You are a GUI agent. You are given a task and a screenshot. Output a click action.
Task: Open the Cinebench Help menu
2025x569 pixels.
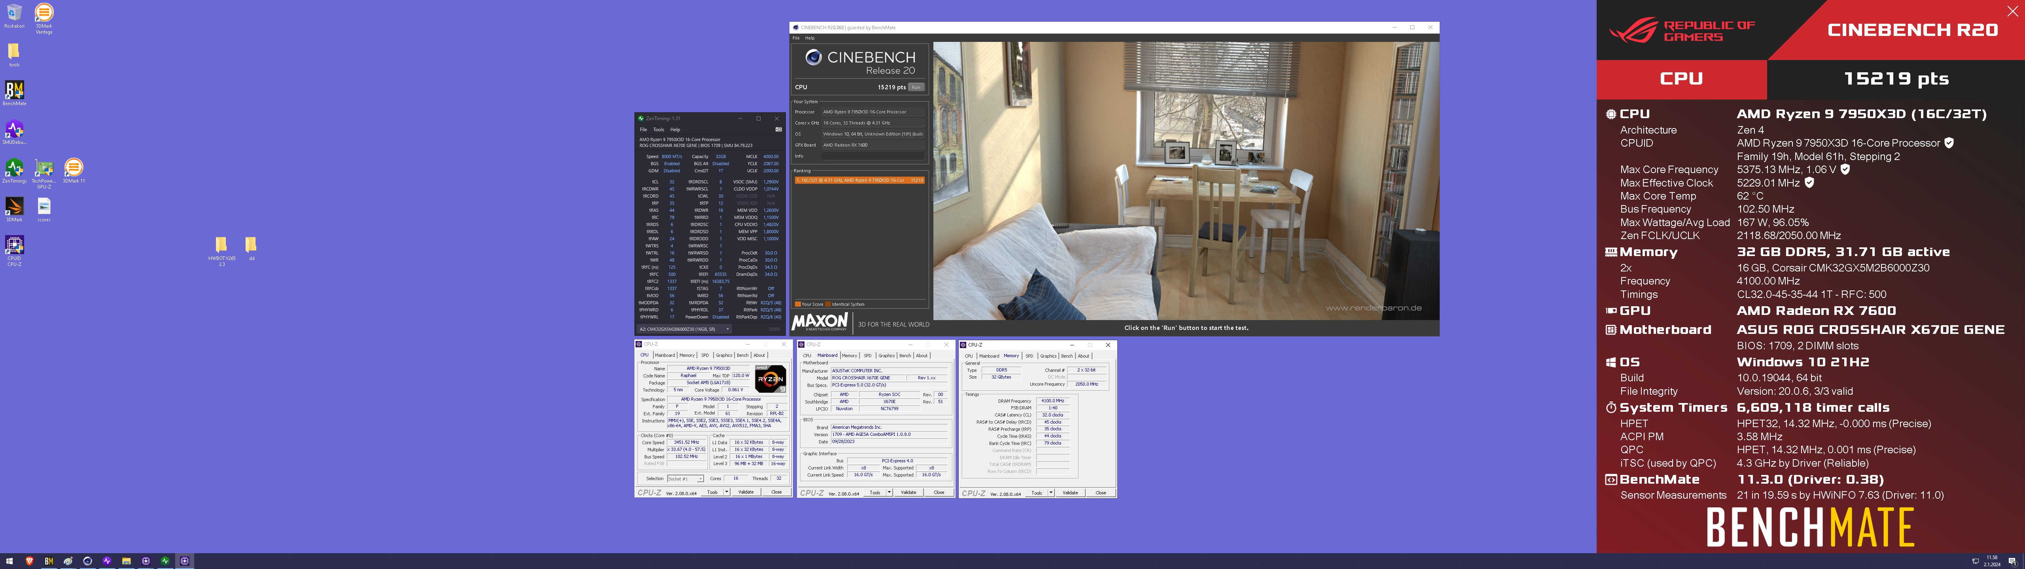(x=810, y=38)
